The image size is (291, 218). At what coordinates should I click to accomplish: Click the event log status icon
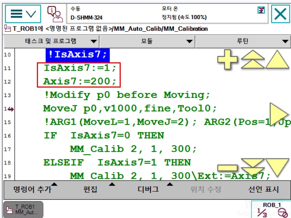261,10
